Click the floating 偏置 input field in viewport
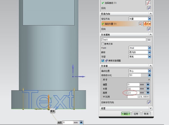The image size is (169, 125). pos(68,122)
